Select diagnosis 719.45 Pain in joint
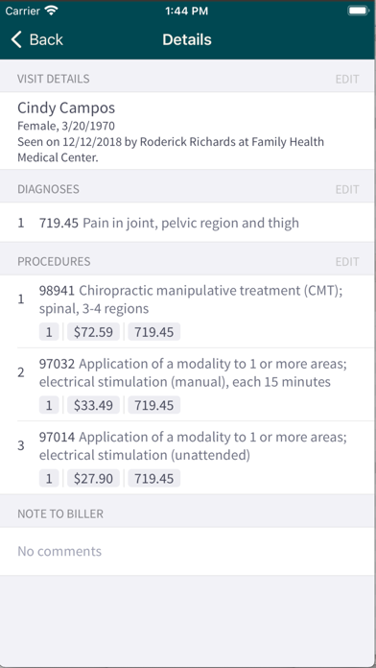The image size is (376, 668). [x=188, y=223]
